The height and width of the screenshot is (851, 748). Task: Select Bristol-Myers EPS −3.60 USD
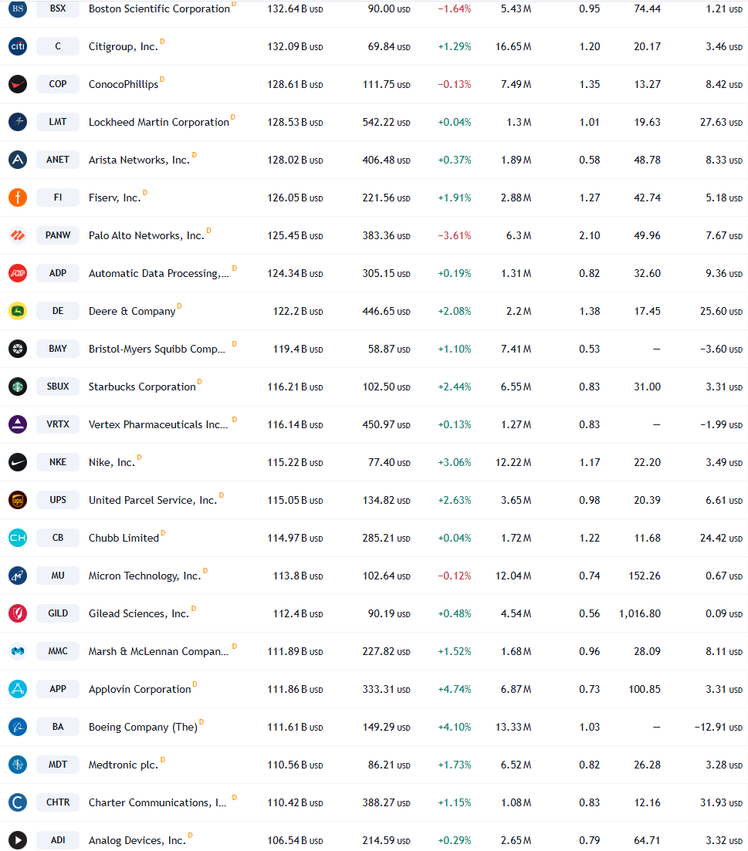coord(721,349)
